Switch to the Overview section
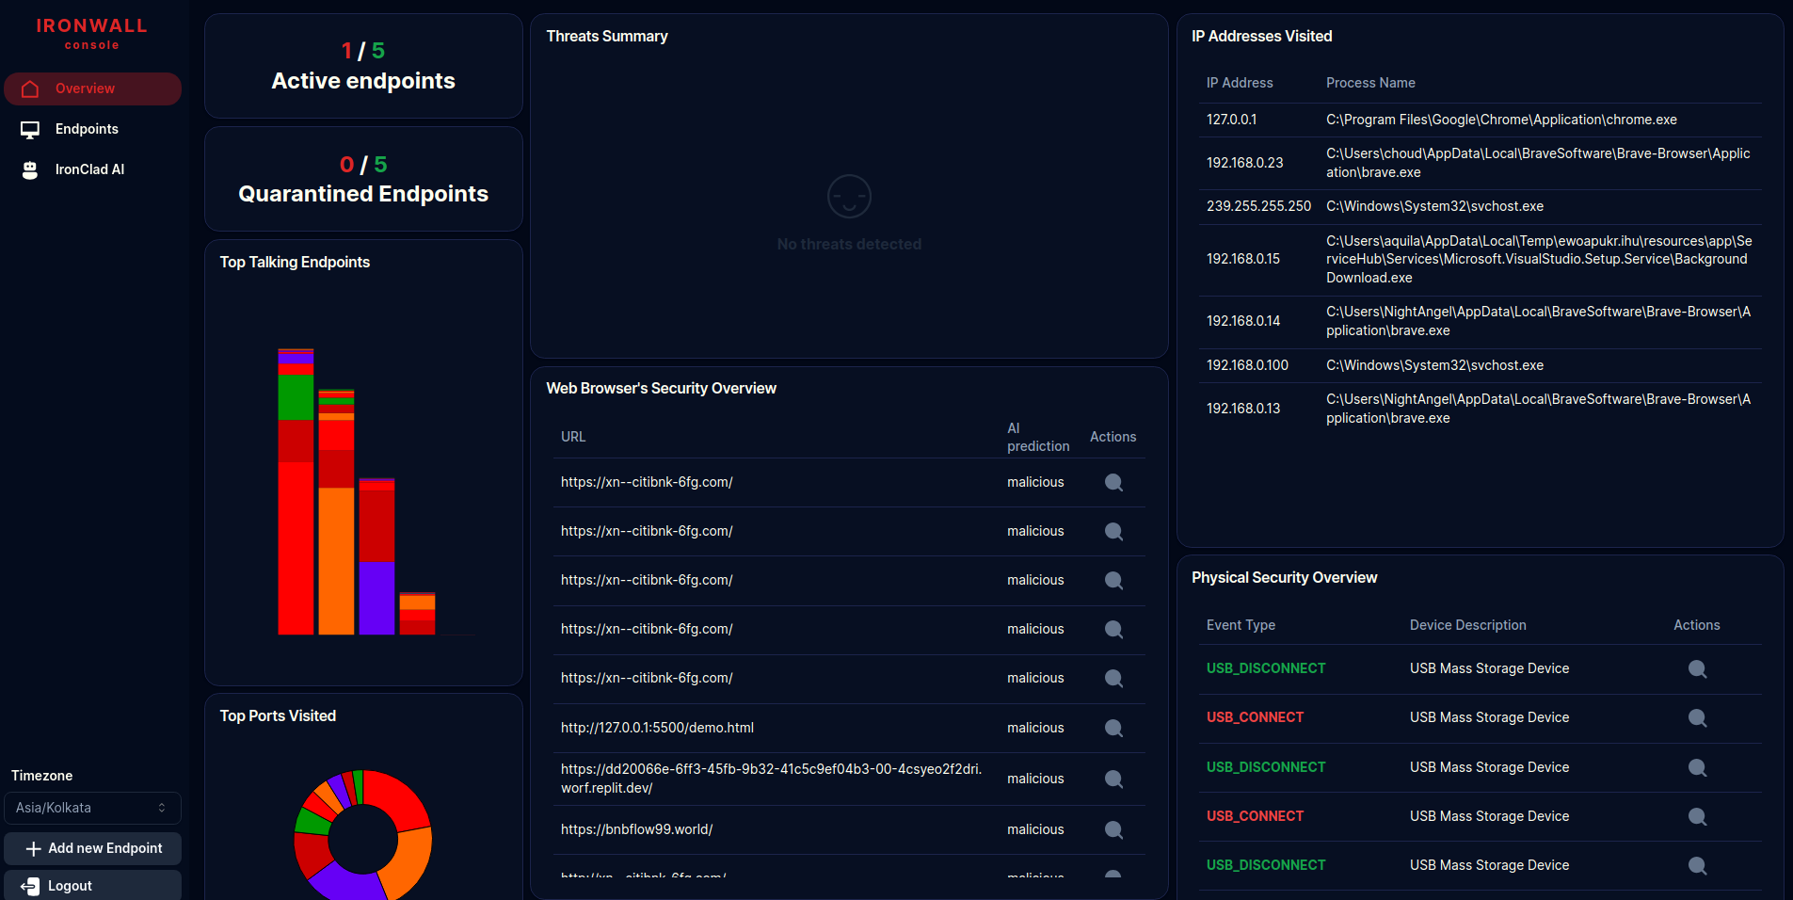 (x=83, y=88)
